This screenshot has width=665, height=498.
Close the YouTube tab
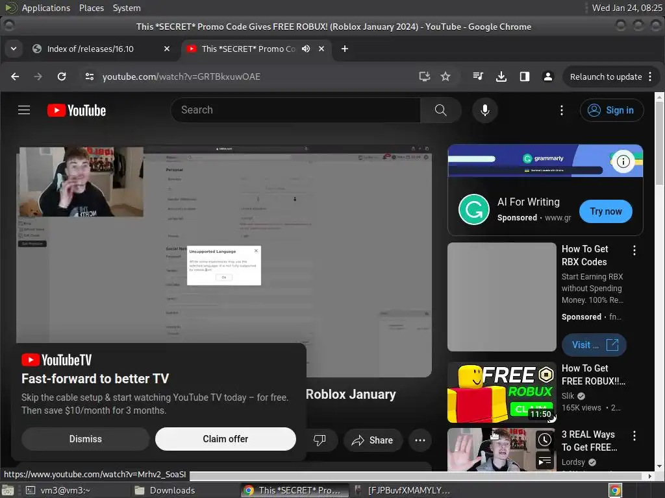coord(321,49)
